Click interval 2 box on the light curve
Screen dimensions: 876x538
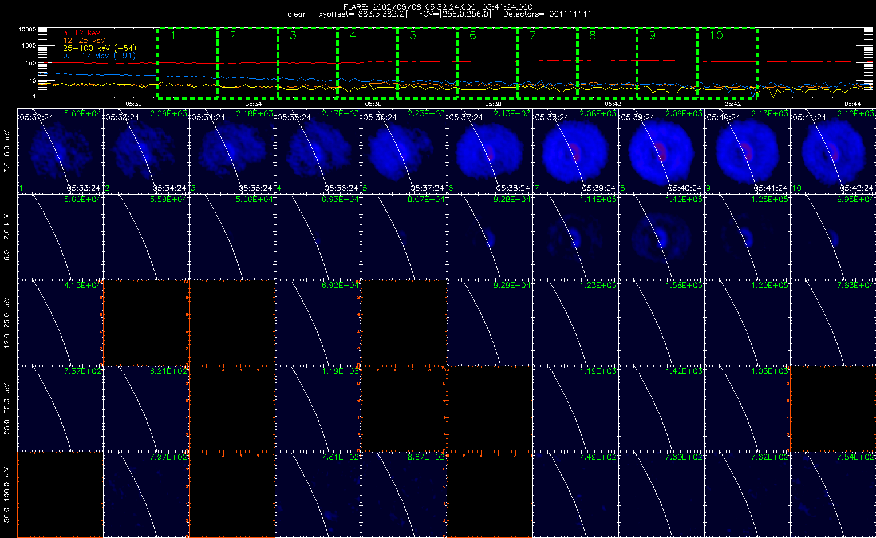[x=247, y=62]
